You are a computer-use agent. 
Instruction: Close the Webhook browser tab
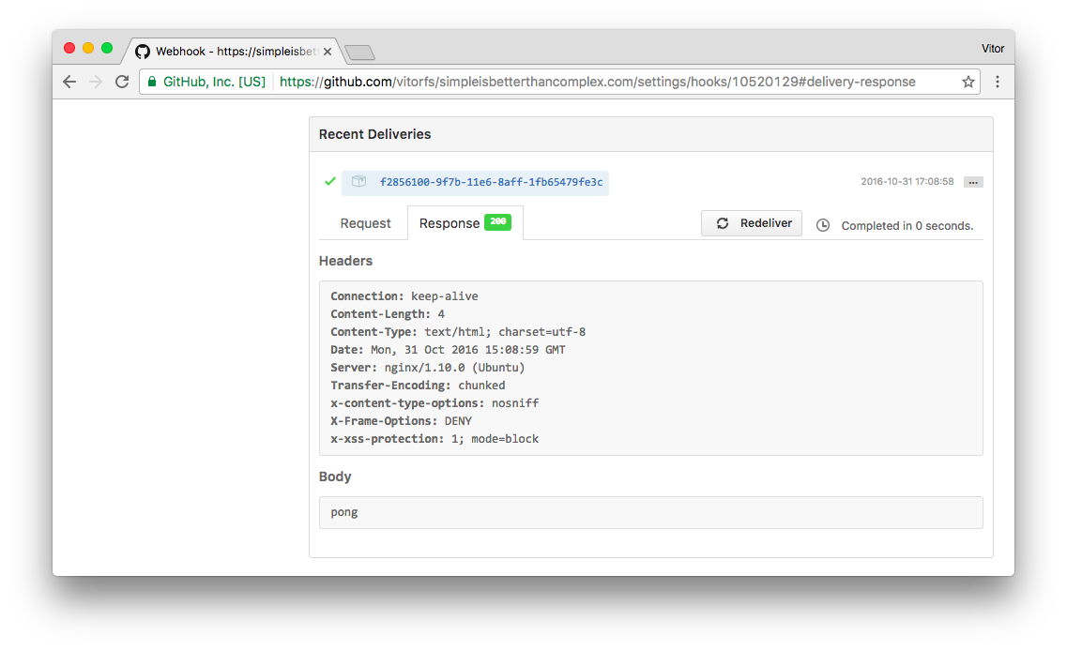[328, 52]
